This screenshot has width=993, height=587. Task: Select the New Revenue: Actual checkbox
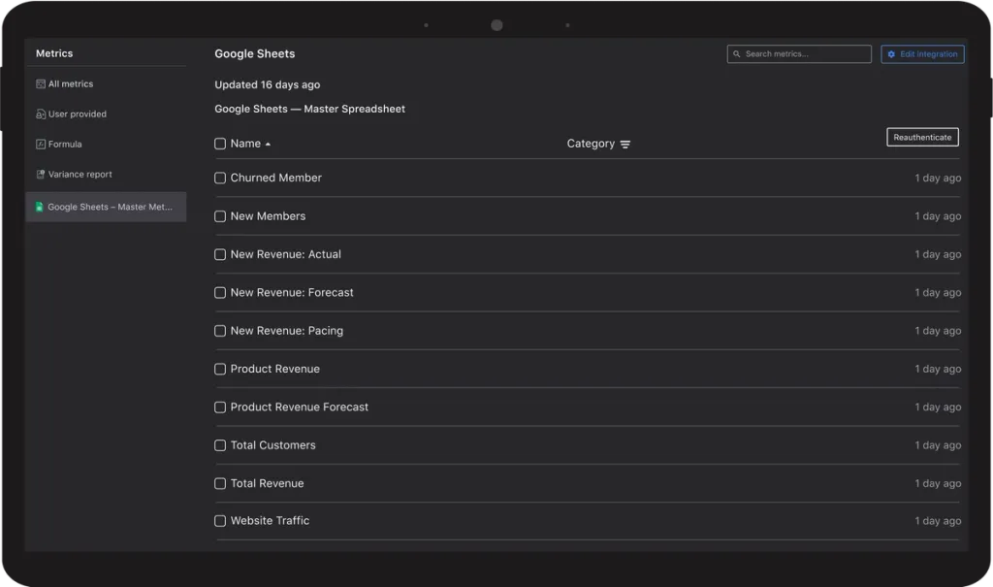[x=220, y=254]
